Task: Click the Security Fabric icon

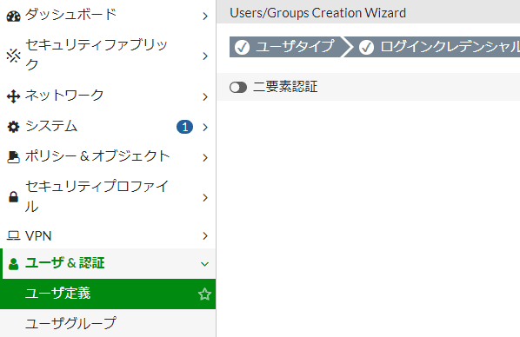Action: [13, 56]
